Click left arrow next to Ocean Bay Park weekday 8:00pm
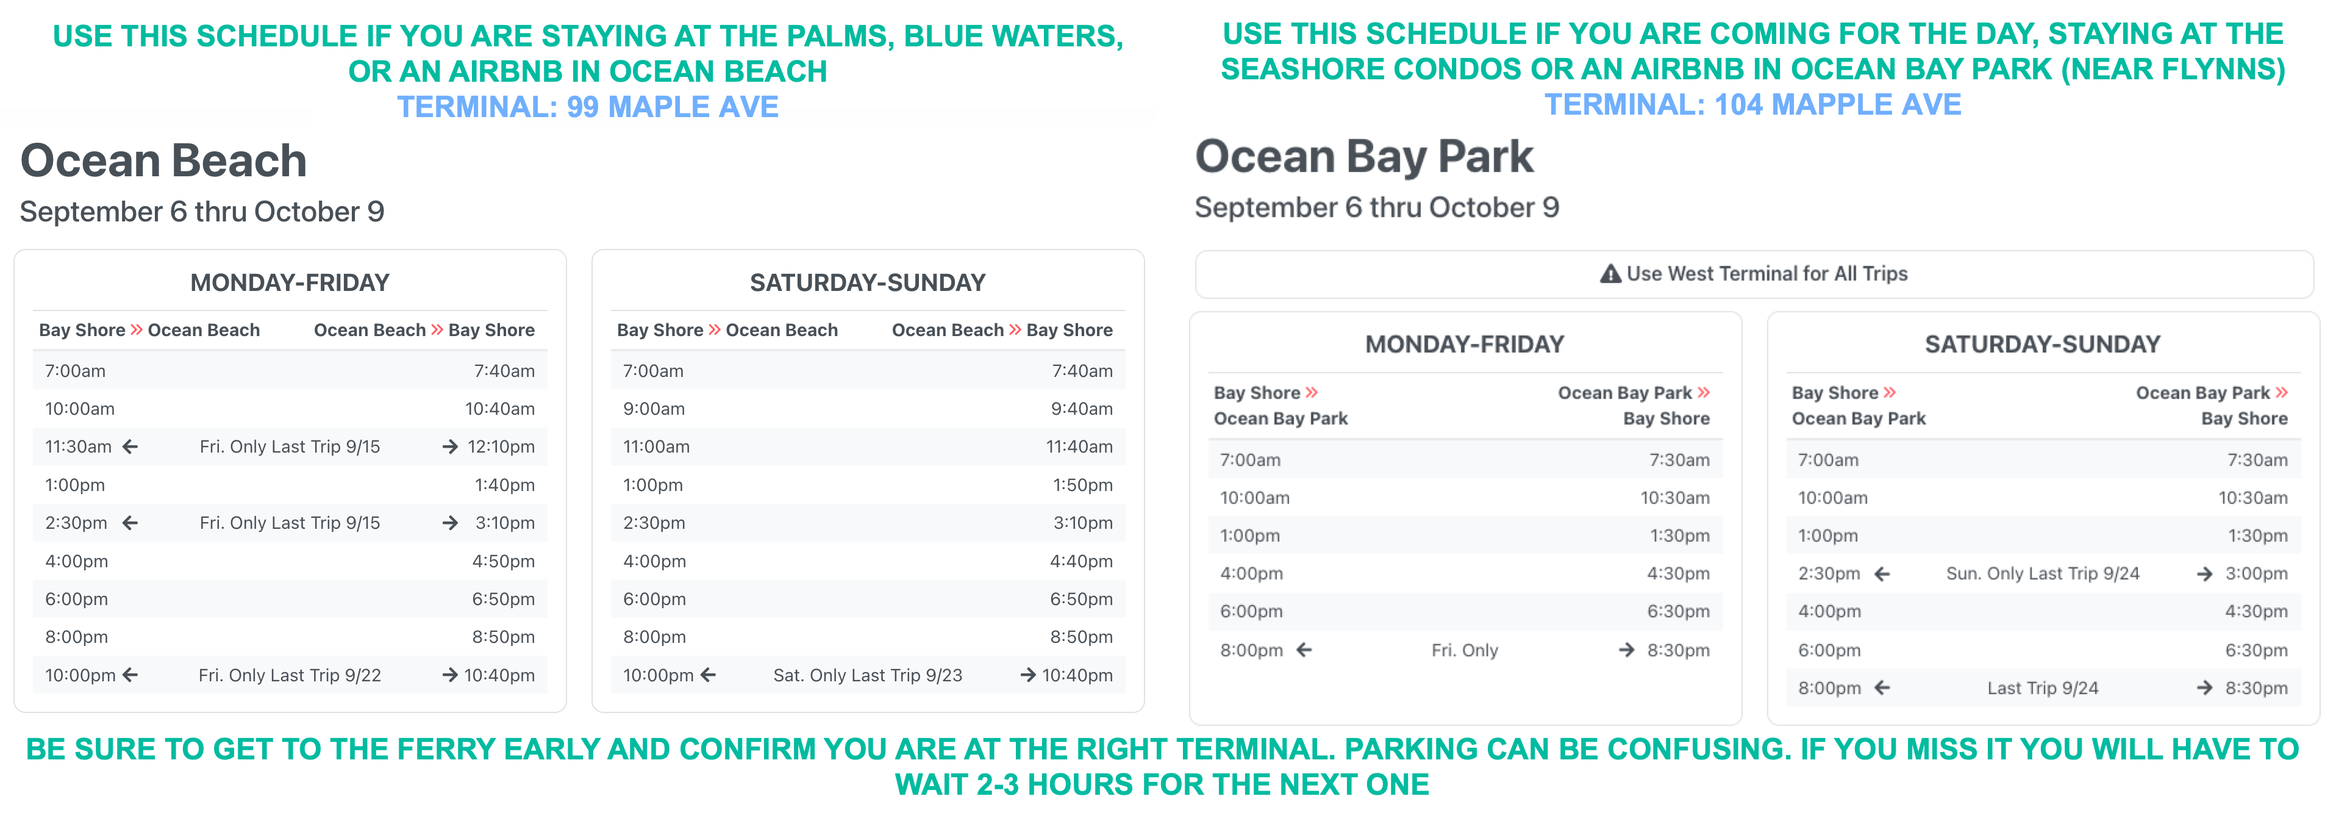Viewport: 2350px width, 821px height. [x=1304, y=650]
